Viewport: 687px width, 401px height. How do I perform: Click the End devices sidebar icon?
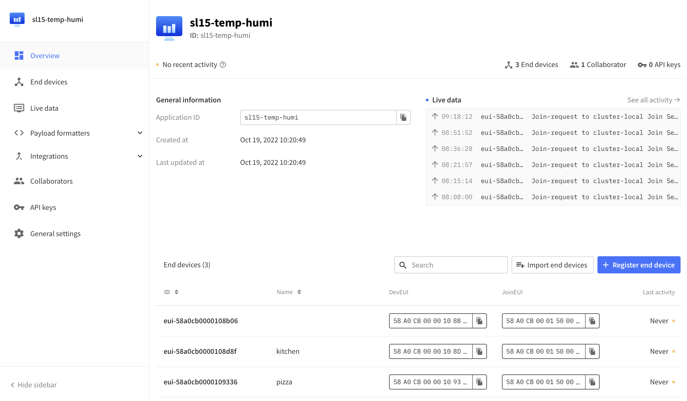pyautogui.click(x=19, y=82)
